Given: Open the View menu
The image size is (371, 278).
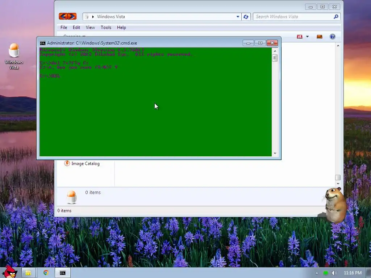Looking at the screenshot, I should (90, 28).
